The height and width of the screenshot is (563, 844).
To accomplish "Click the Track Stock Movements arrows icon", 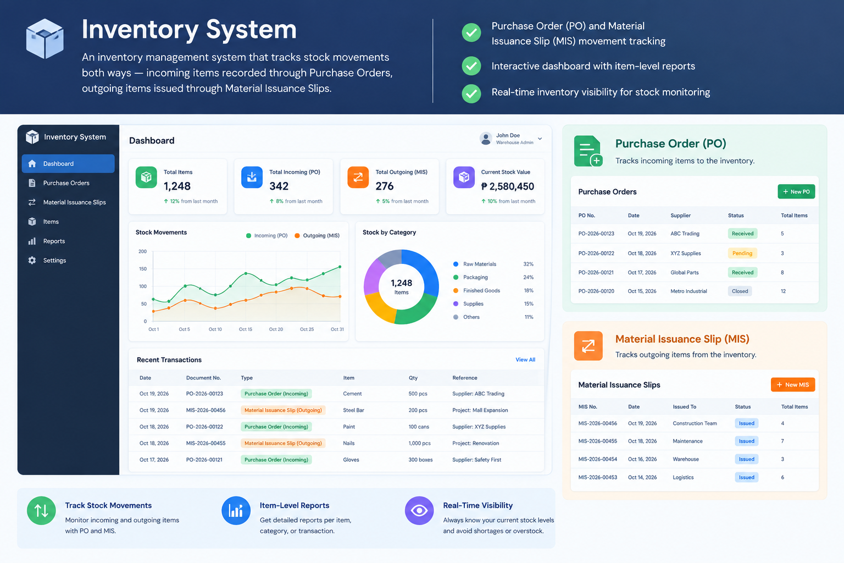I will [x=41, y=511].
